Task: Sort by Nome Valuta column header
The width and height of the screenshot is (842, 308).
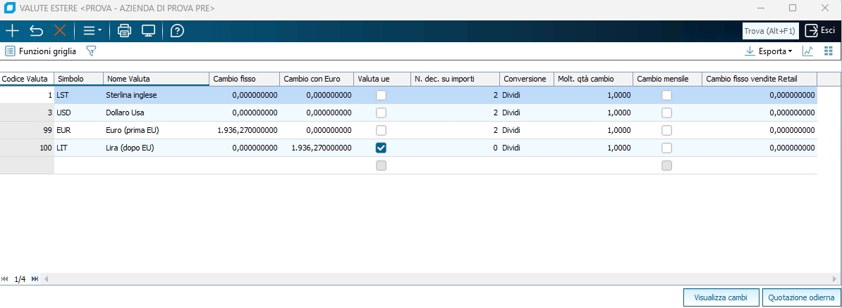Action: [x=156, y=79]
